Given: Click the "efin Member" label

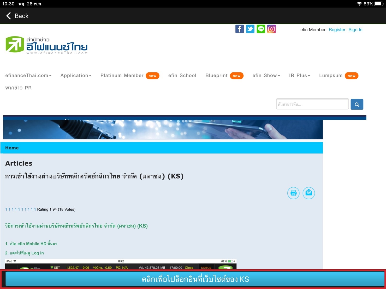Looking at the screenshot, I should tap(313, 30).
